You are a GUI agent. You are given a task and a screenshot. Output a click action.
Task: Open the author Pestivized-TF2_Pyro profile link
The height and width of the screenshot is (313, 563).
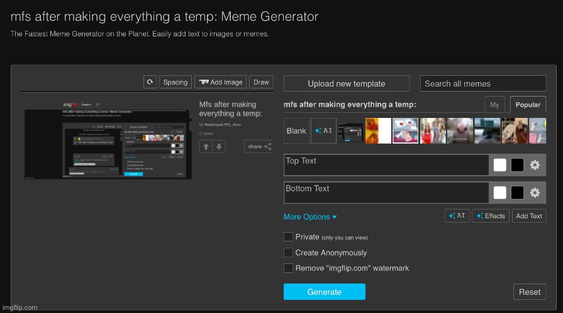coord(223,125)
